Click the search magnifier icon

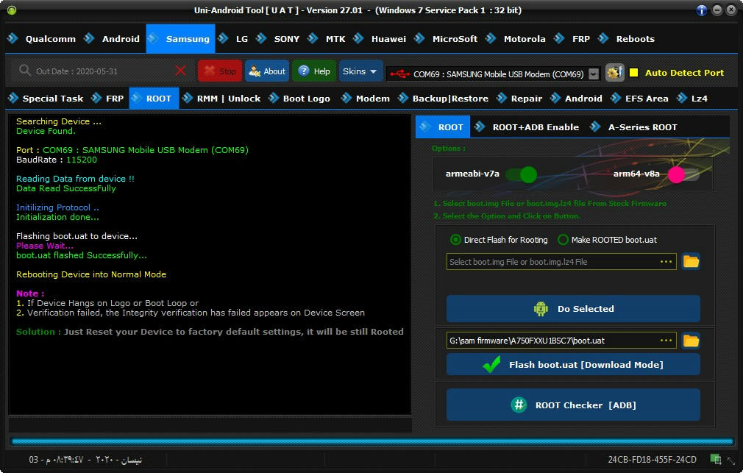24,71
